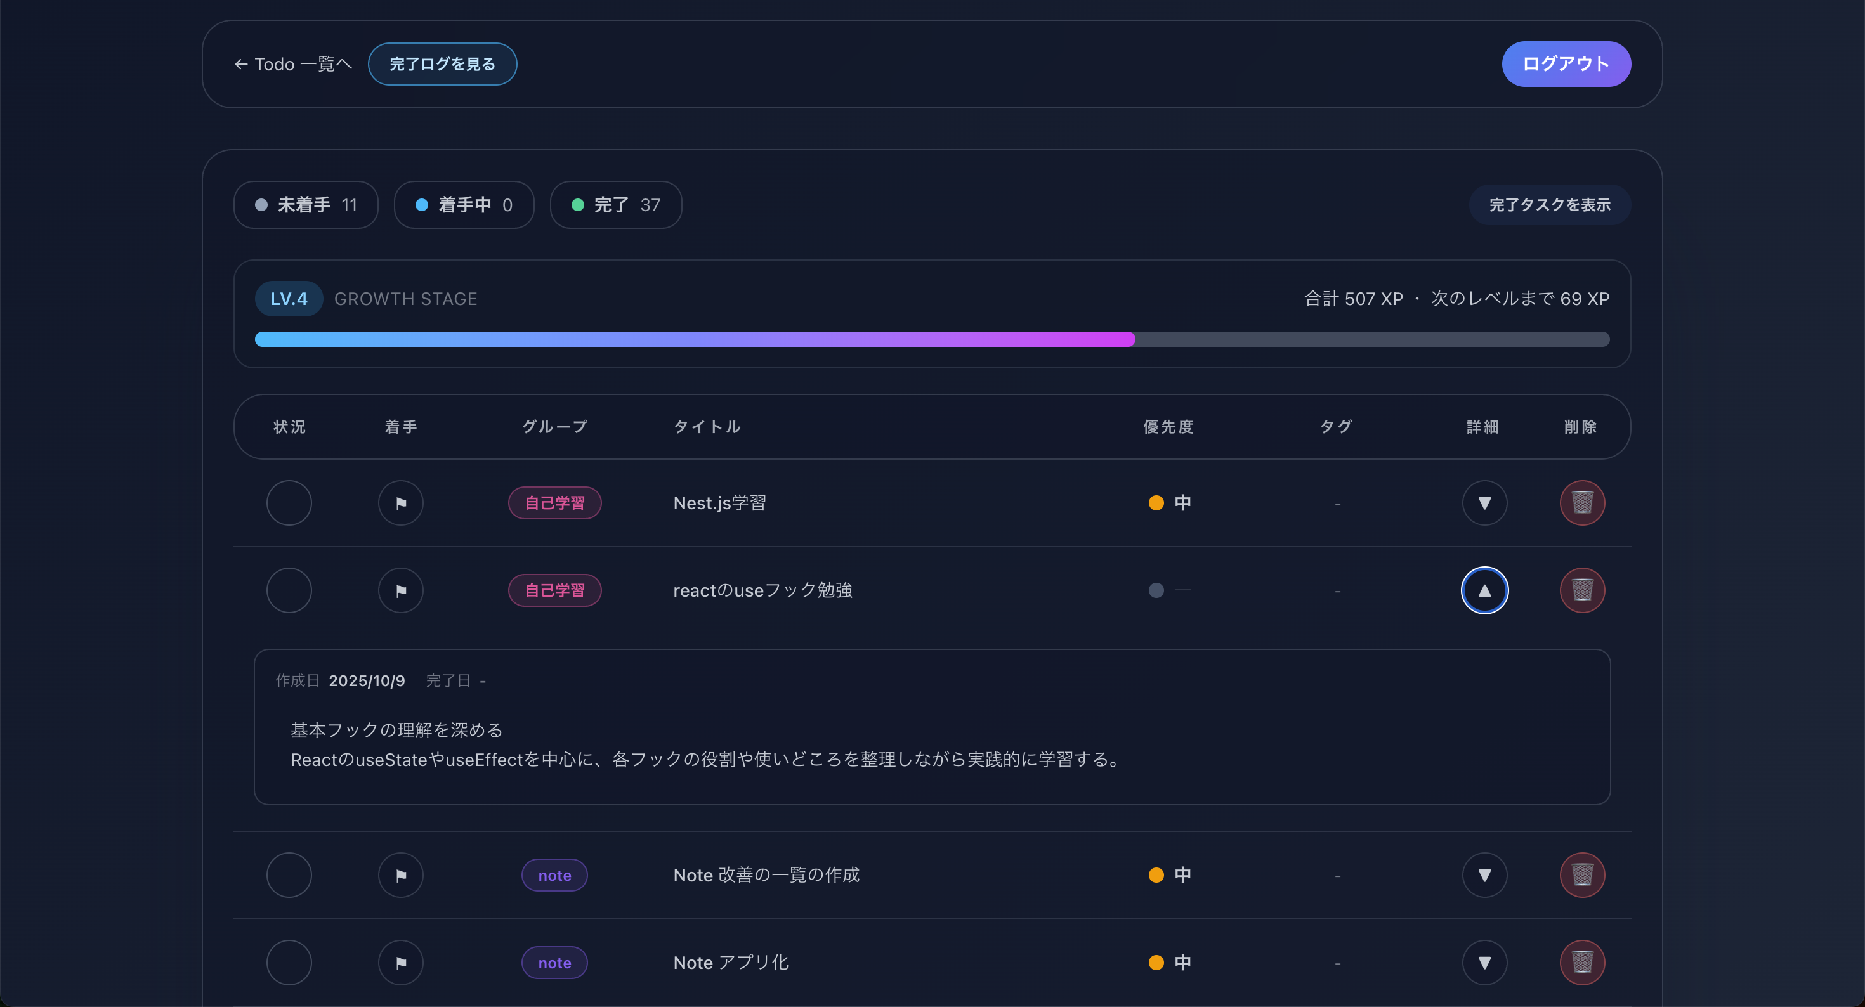Mark Nest.js学習 as done via status circle
This screenshot has height=1007, width=1865.
(x=289, y=502)
